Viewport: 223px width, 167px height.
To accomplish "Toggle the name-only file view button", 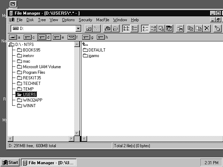I will (126, 29).
